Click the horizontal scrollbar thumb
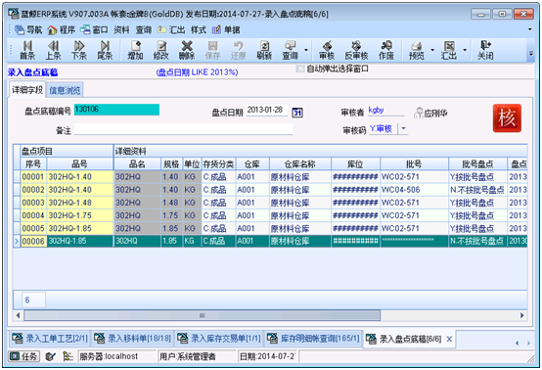 click(203, 315)
